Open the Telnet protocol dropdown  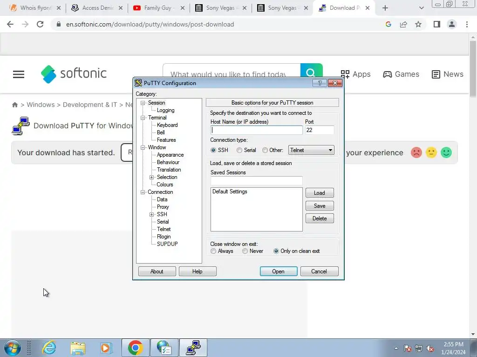click(x=311, y=150)
